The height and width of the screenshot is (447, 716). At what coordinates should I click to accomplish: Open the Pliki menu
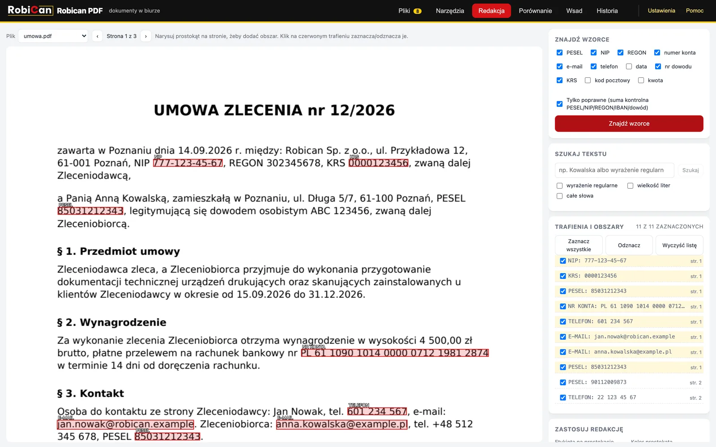pos(409,11)
